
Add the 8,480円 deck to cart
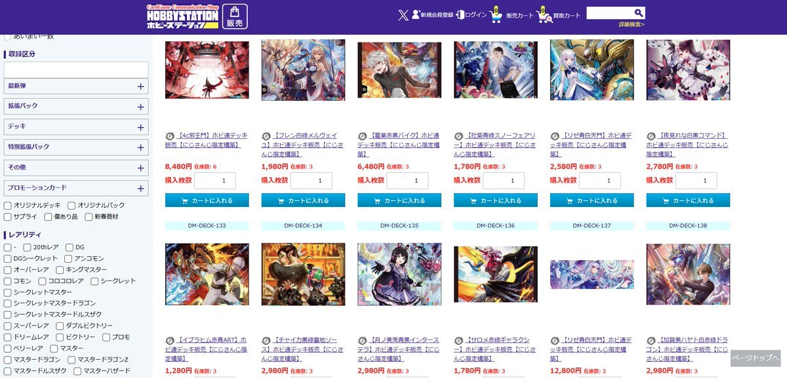coord(207,200)
